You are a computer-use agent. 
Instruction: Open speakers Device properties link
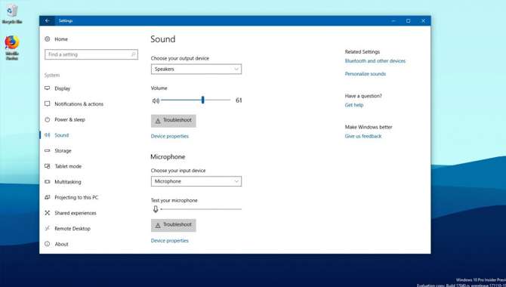(x=170, y=136)
